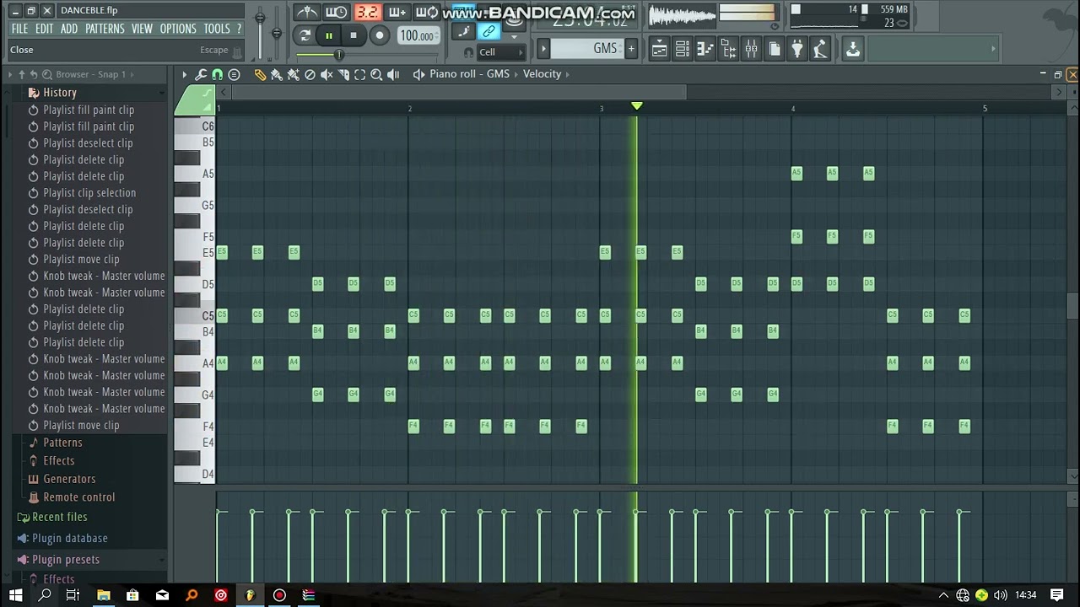Select the Mute tool in piano roll toolbar
This screenshot has width=1080, height=607.
pos(327,74)
